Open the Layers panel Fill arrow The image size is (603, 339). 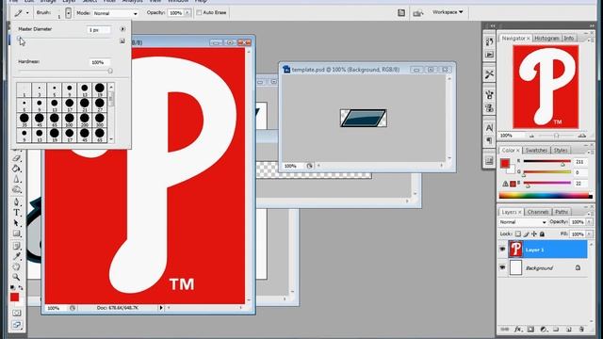pyautogui.click(x=589, y=234)
